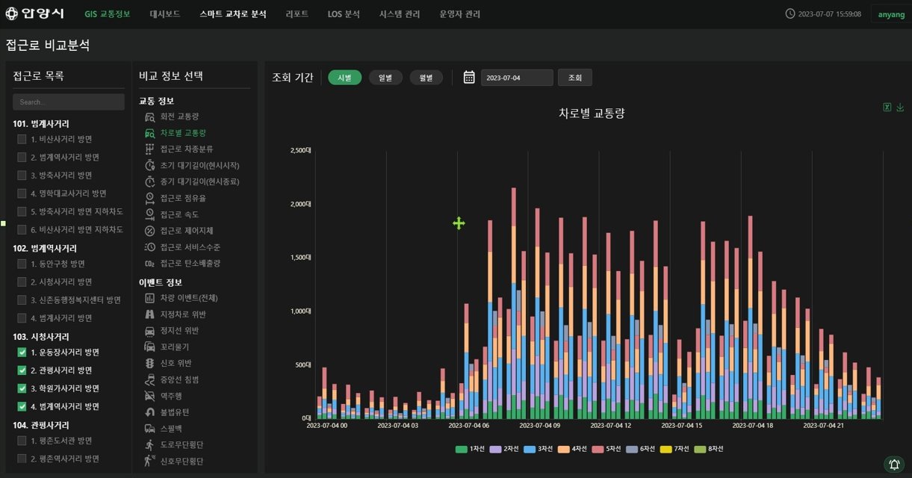Screen dimensions: 912x478
Task: Pick the 불법유턴 U-turn icon
Action: (x=150, y=412)
